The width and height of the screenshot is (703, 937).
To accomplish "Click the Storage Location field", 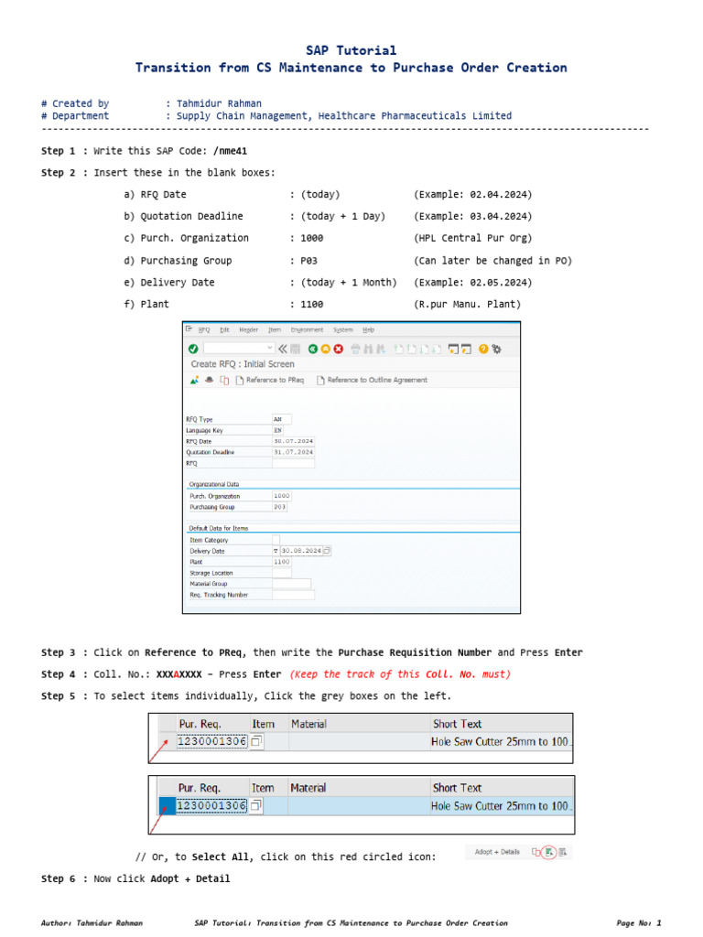I will (282, 573).
